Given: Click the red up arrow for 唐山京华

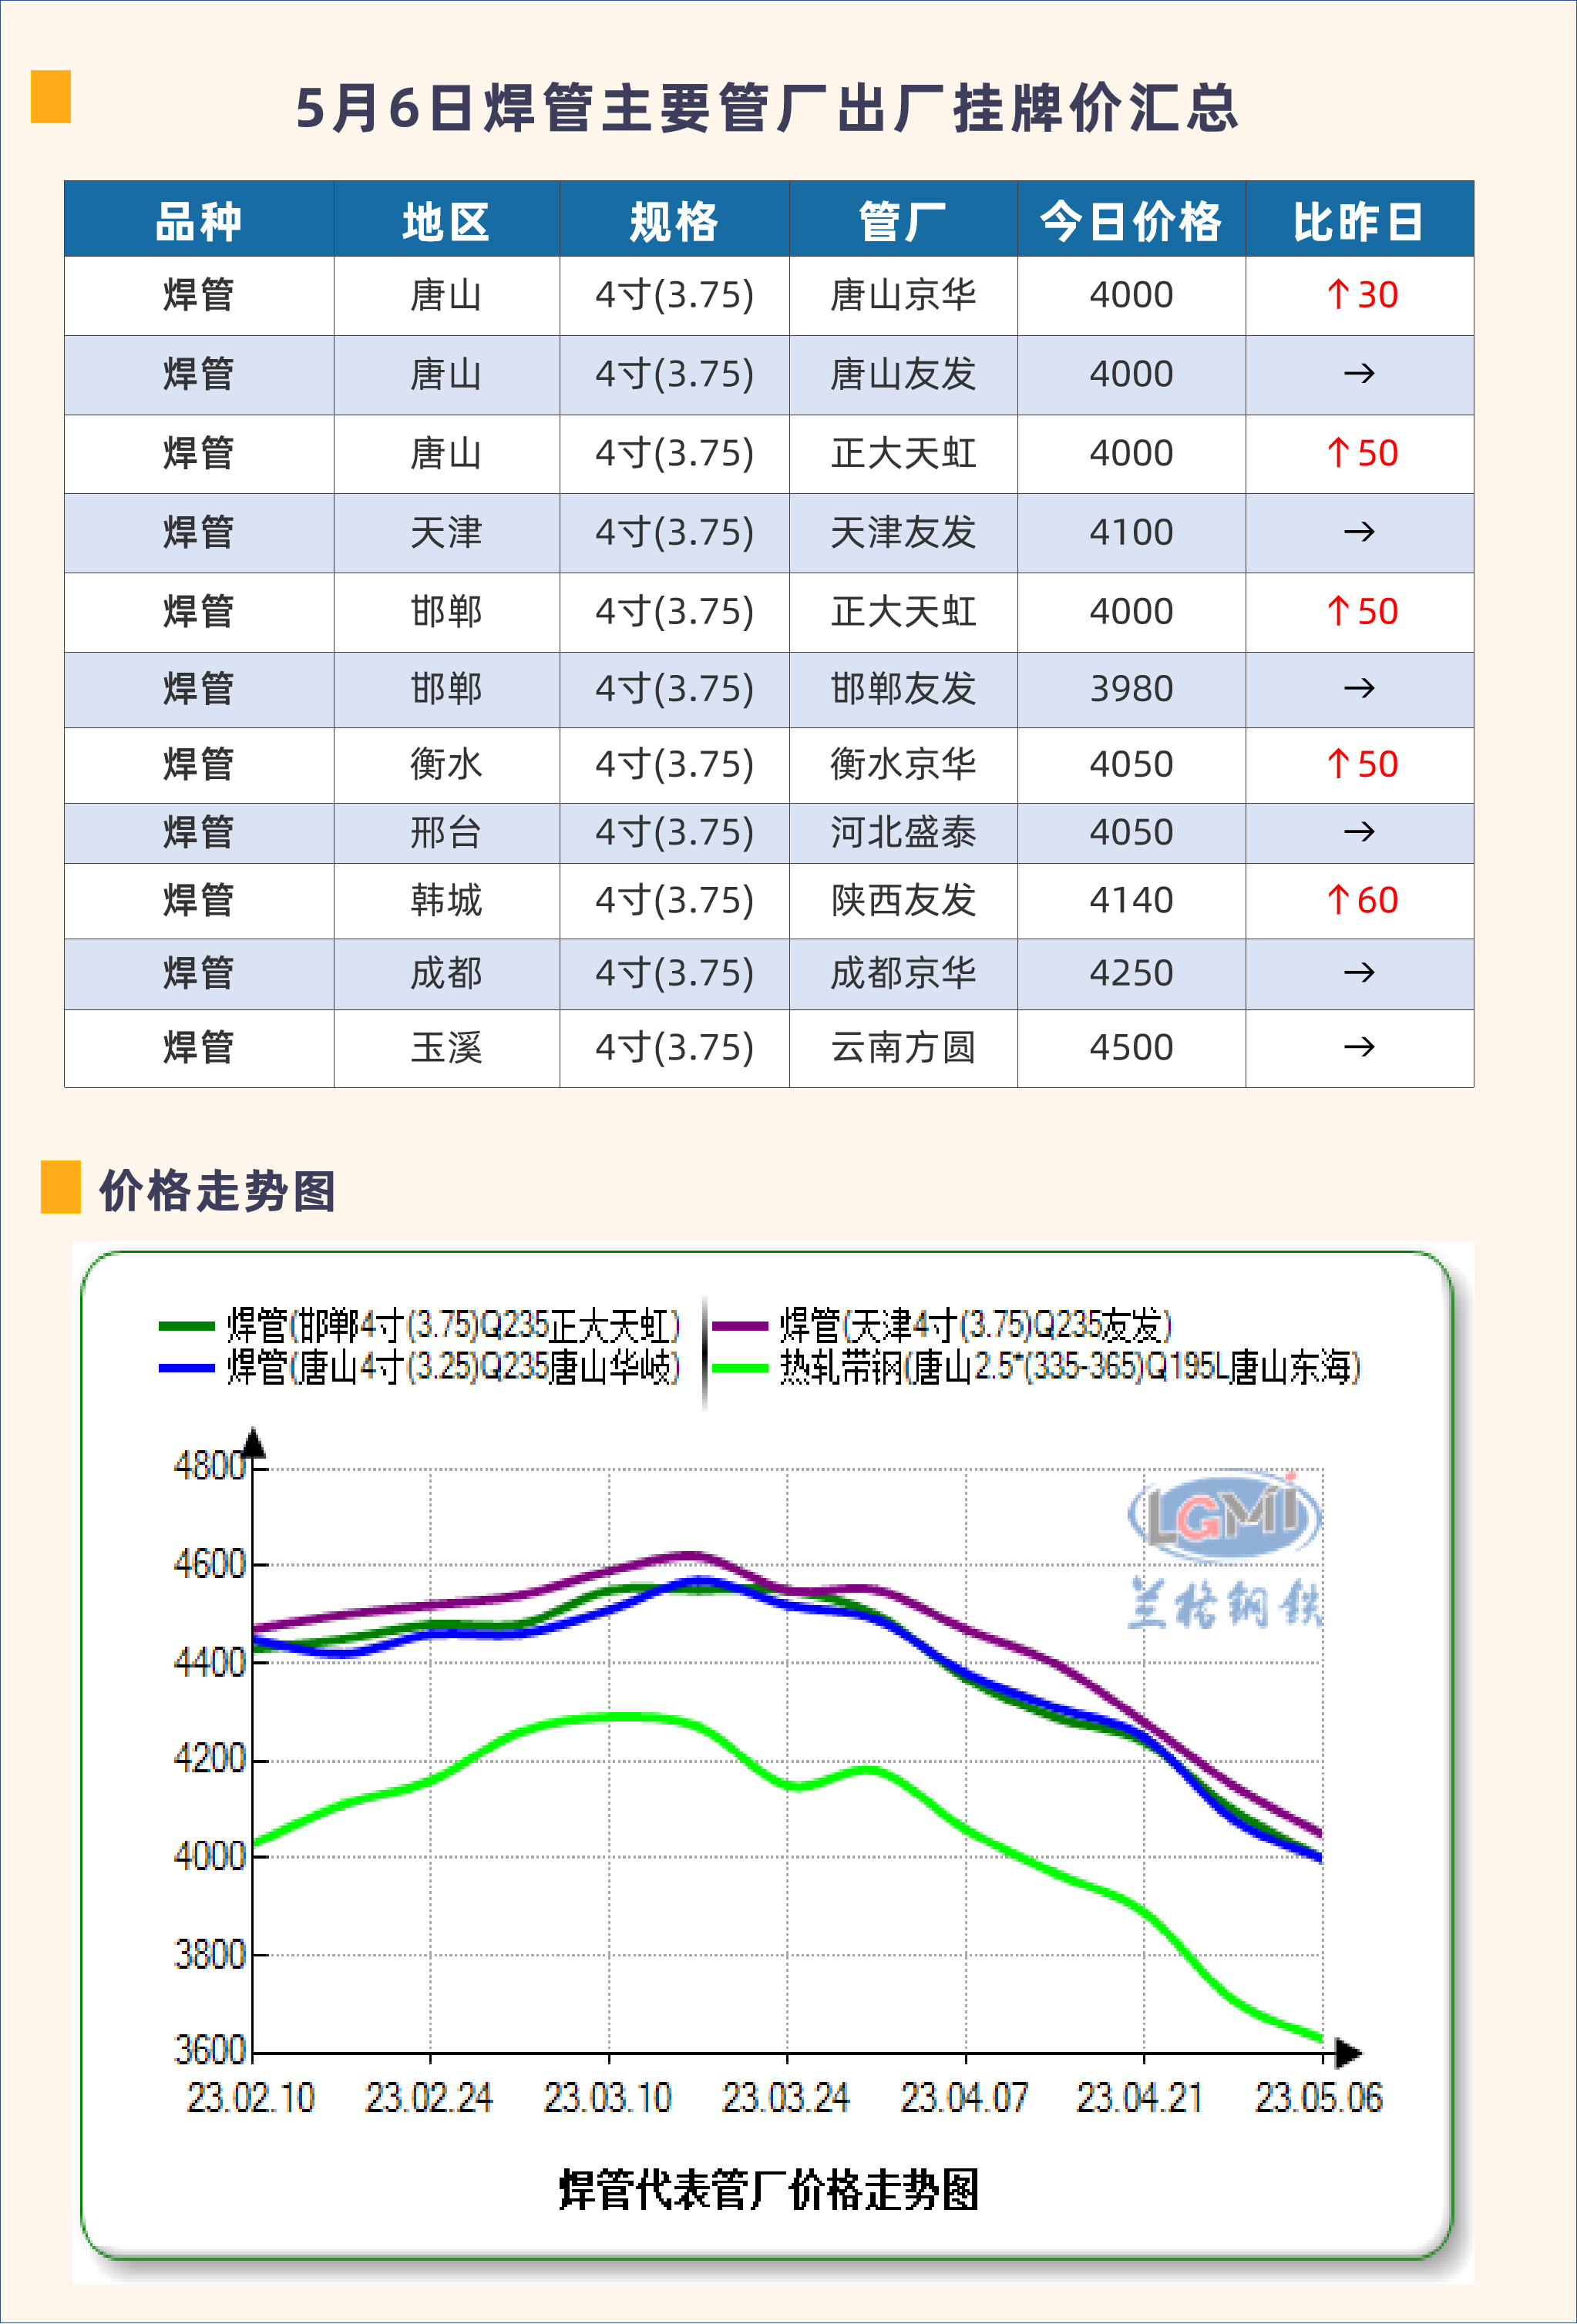Looking at the screenshot, I should (1338, 295).
